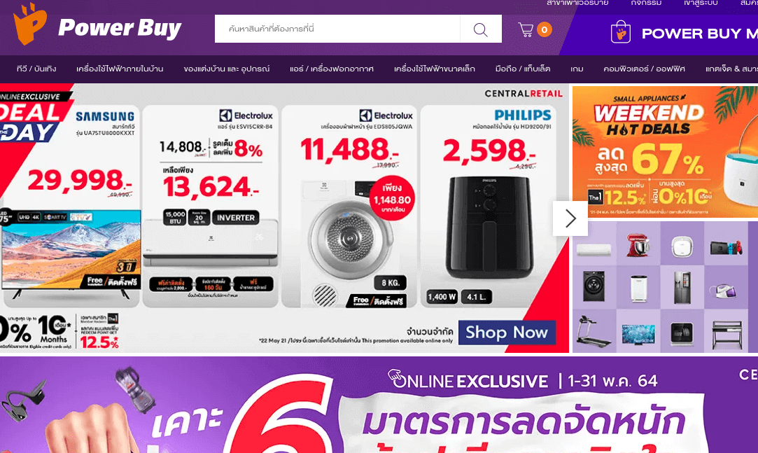Click the search magnifier icon

pos(481,29)
